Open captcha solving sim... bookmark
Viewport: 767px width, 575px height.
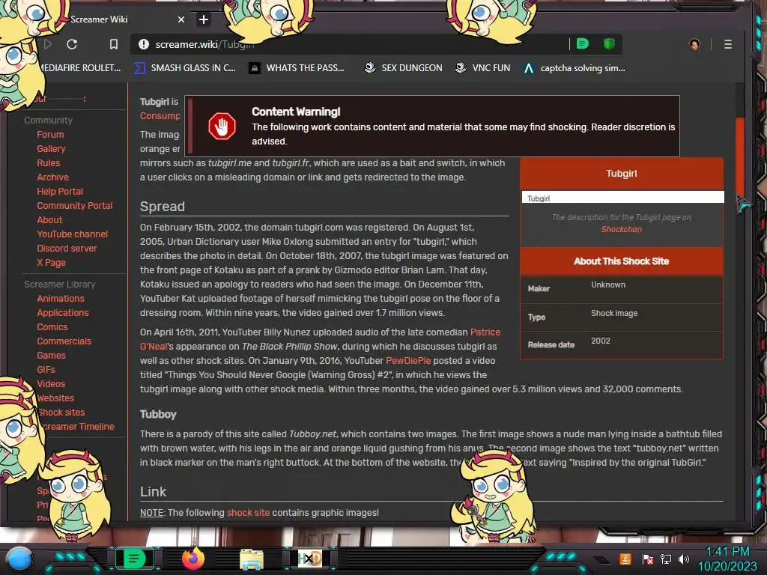(x=574, y=68)
